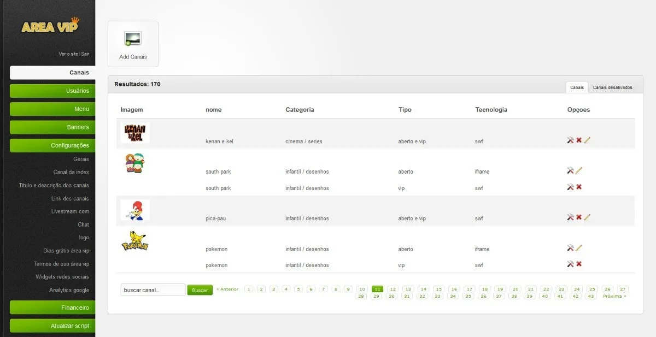Go to page 35 of results
Screen dimensions: 656x337
point(468,296)
